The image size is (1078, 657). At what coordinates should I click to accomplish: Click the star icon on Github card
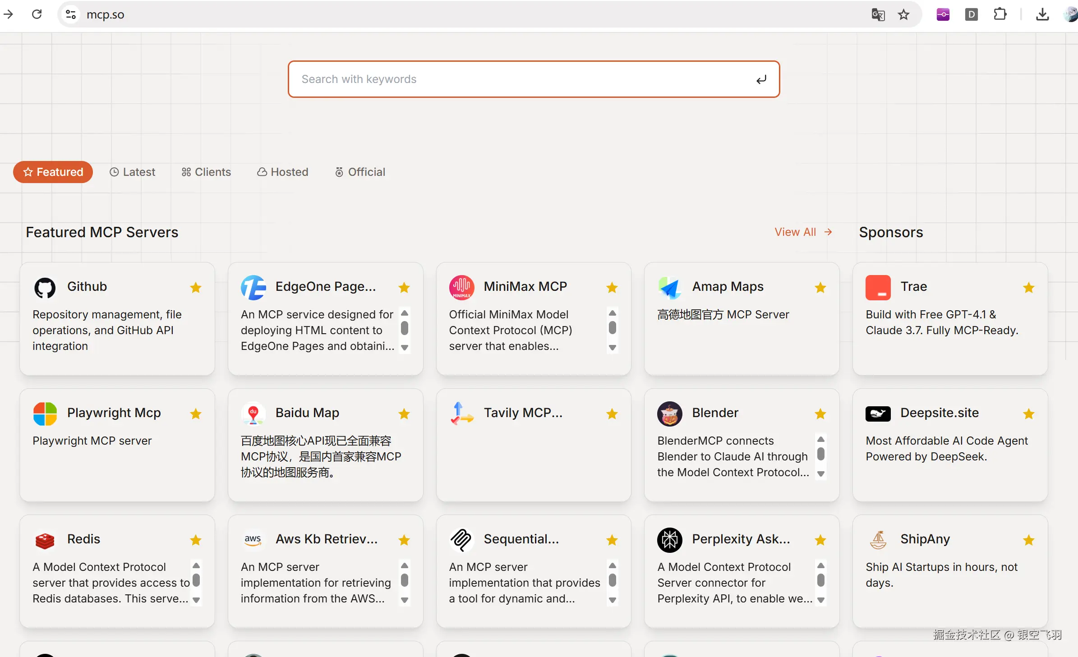[196, 287]
